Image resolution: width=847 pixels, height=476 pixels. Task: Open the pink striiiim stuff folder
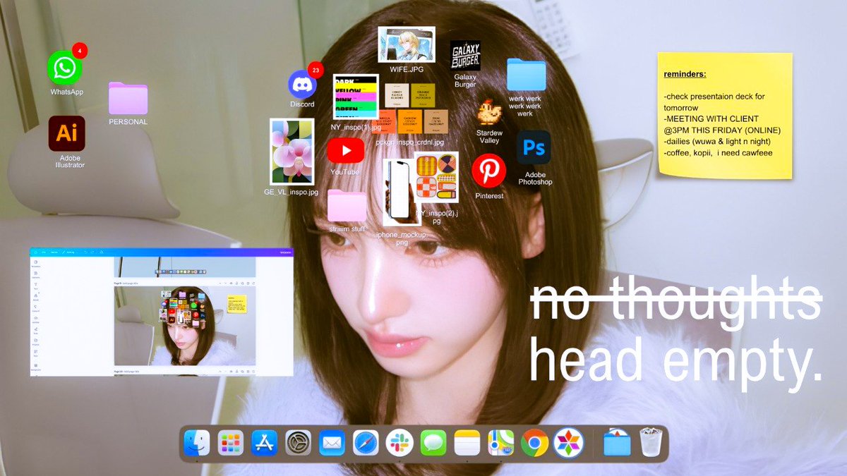pos(347,205)
